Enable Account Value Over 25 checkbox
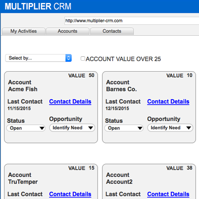 coord(83,59)
